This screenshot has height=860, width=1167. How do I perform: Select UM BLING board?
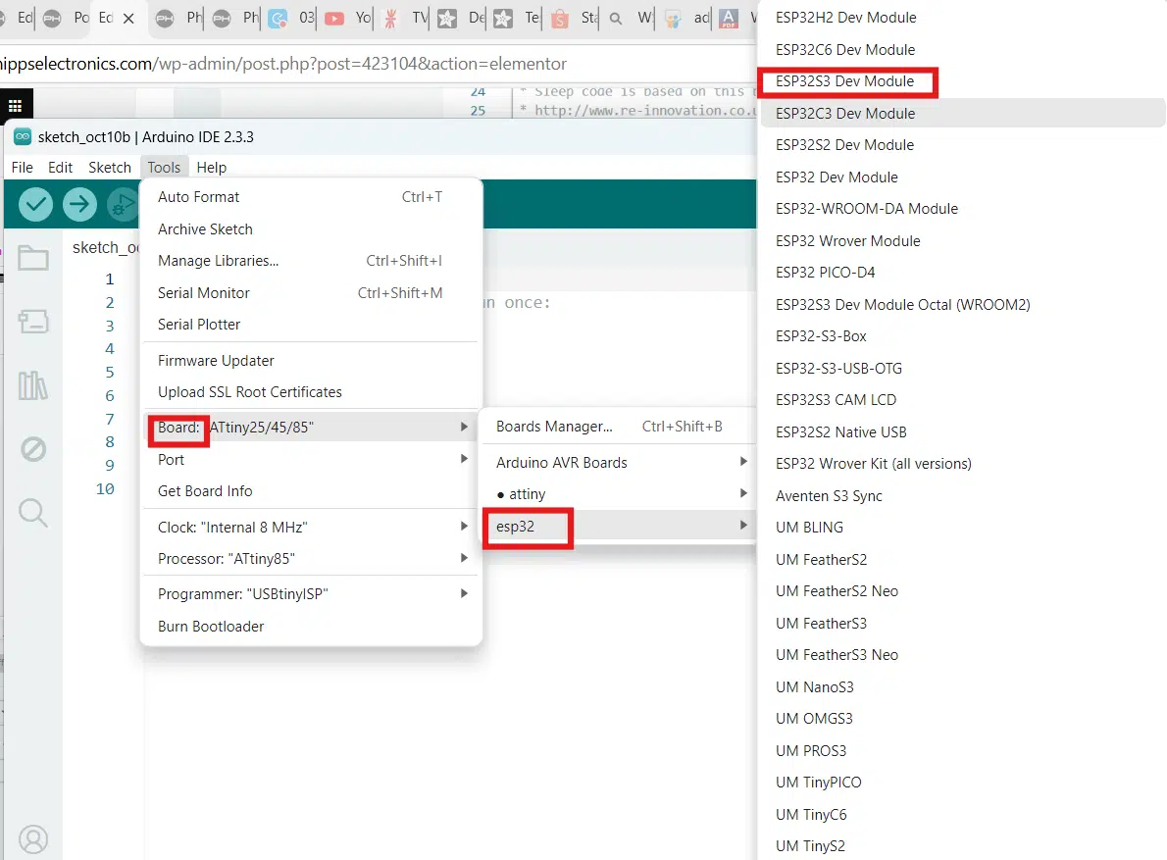[962, 528]
